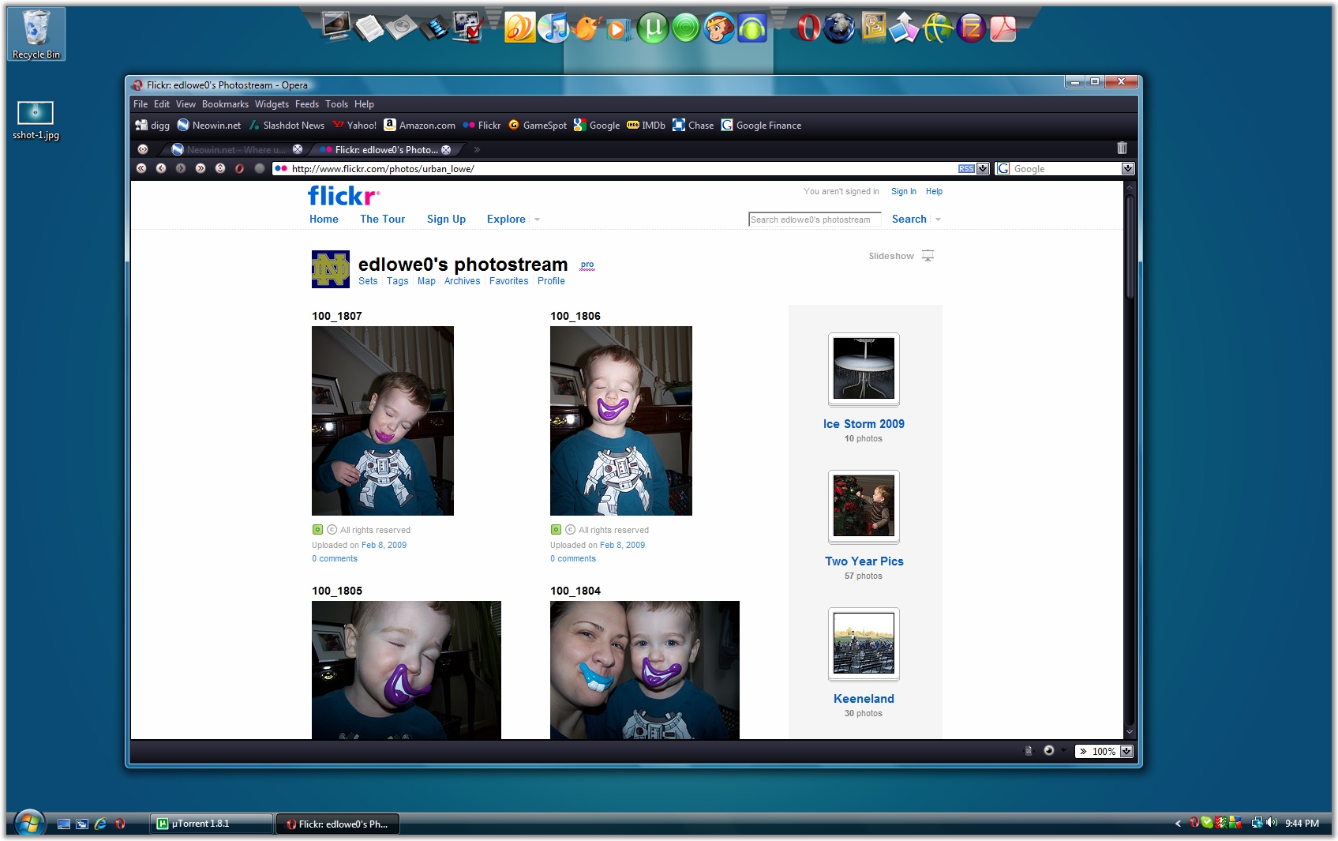Toggle Fit to Width in the status bar
The image size is (1338, 841).
(1028, 751)
